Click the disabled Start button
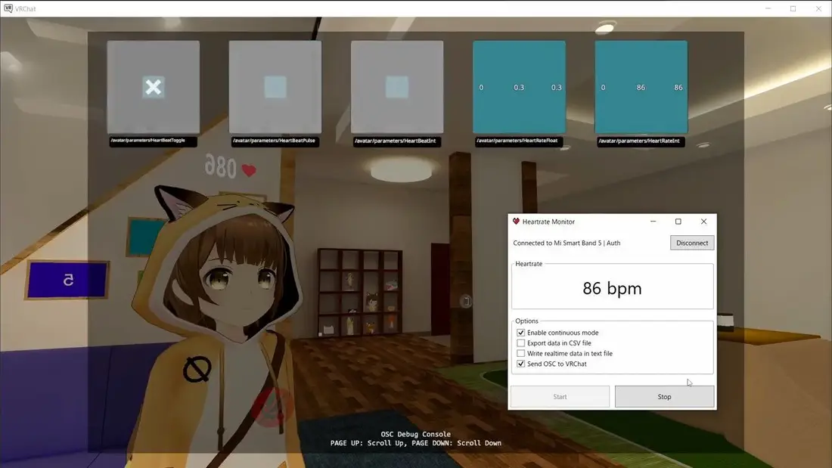This screenshot has width=832, height=468. pos(560,397)
